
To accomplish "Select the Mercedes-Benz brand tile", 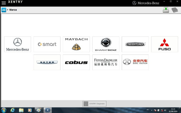I will pos(18,44).
